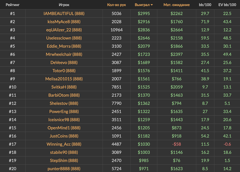Select player eqUAlizer_22 (888)
The image size is (240, 172).
click(x=64, y=30)
